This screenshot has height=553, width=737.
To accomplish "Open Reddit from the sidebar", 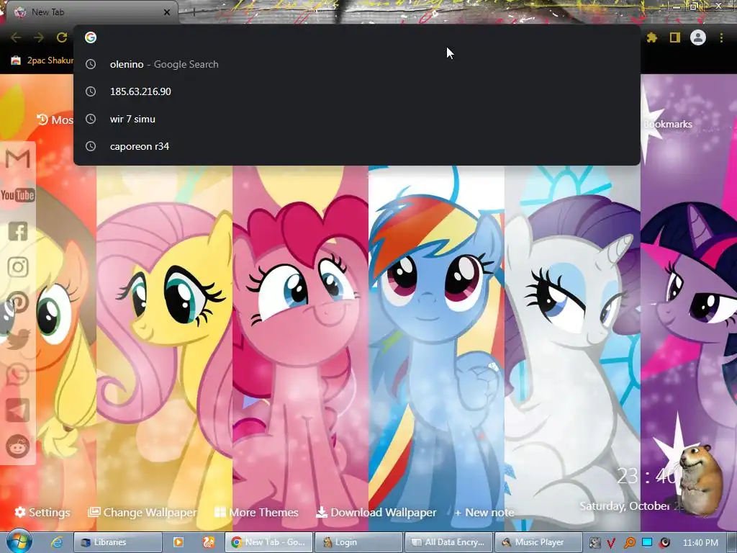I will (x=18, y=446).
